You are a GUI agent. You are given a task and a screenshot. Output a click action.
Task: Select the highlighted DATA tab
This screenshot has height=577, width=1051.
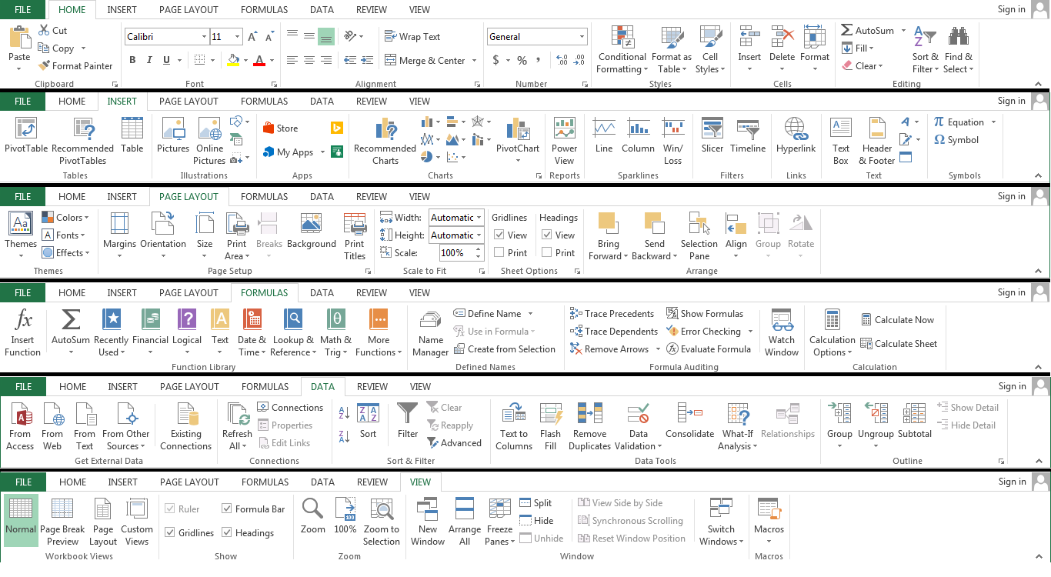pyautogui.click(x=323, y=387)
